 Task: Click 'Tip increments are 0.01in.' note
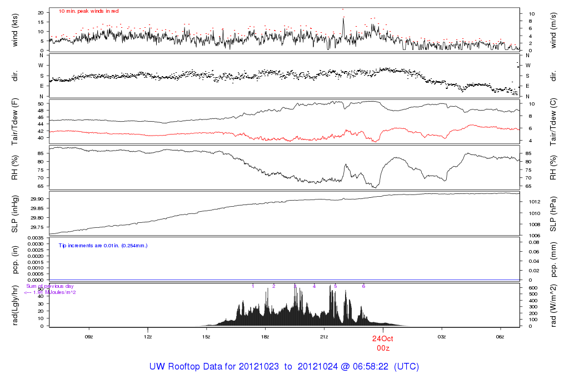103,245
